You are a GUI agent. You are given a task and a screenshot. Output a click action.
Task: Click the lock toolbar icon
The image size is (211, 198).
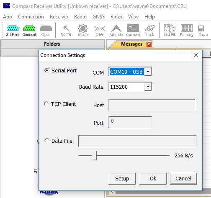(x=150, y=31)
